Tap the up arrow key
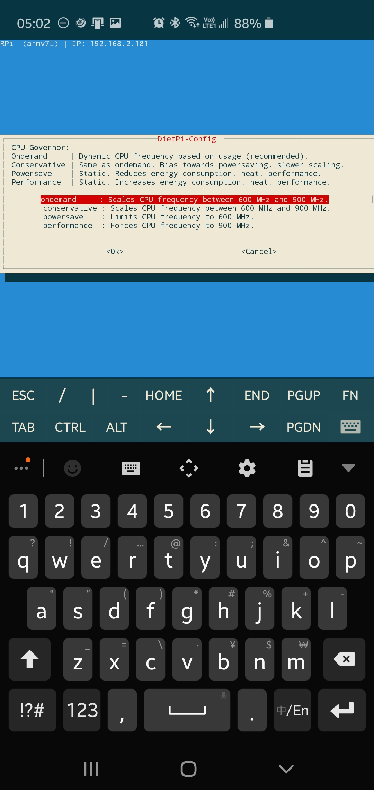374x790 pixels. click(210, 395)
